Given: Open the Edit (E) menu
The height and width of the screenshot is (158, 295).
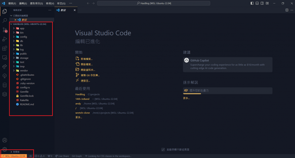Looking at the screenshot, I should pyautogui.click(x=23, y=3).
